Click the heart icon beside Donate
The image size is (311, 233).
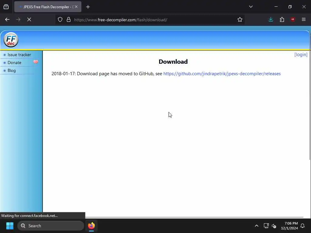[x=36, y=62]
